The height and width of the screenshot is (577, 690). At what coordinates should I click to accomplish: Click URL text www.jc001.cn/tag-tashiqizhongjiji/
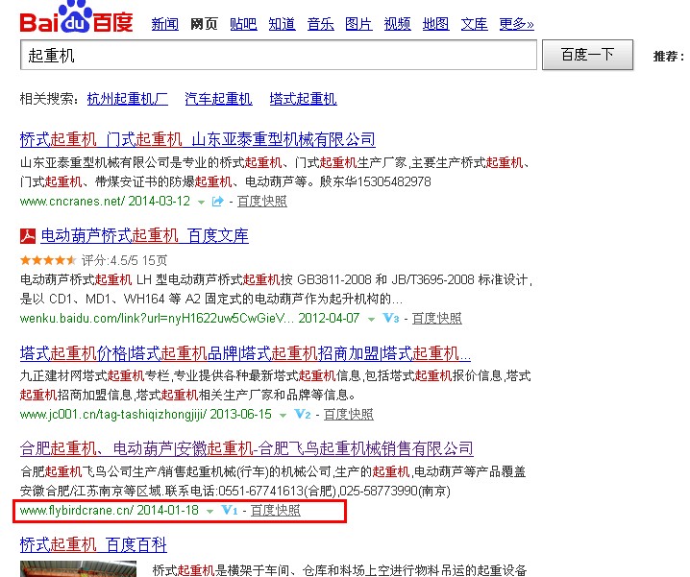[x=113, y=415]
